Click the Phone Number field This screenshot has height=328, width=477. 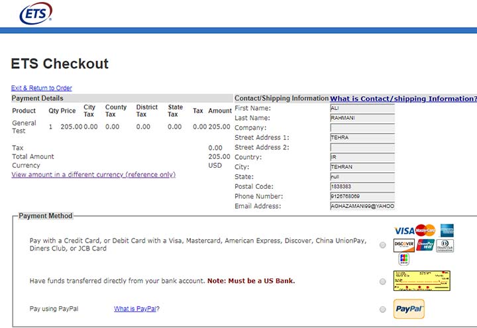[x=362, y=196]
